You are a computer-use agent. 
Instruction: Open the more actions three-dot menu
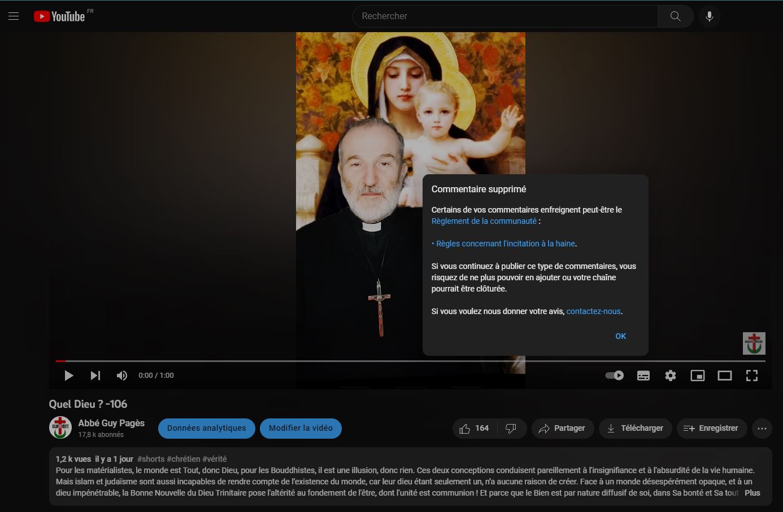coord(762,429)
